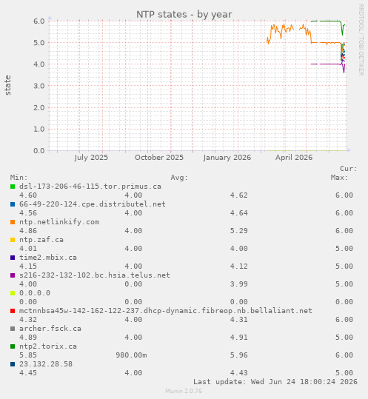
Task: Click the indigo swatch for time2.mbix.ca
Action: 13,258
